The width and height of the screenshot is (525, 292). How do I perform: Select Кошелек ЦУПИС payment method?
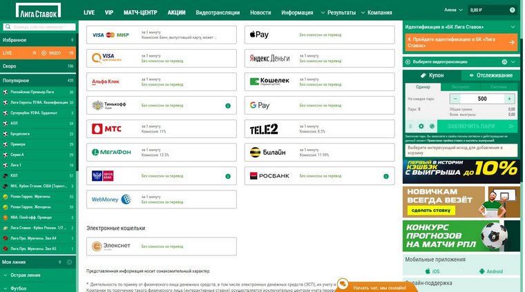319,81
